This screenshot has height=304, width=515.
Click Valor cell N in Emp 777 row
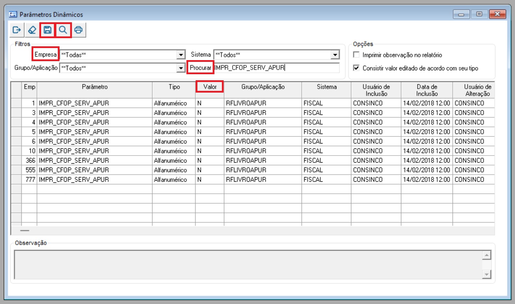click(210, 180)
